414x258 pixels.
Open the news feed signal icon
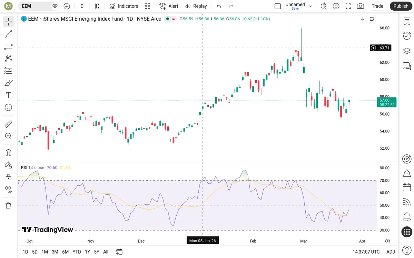(x=407, y=202)
